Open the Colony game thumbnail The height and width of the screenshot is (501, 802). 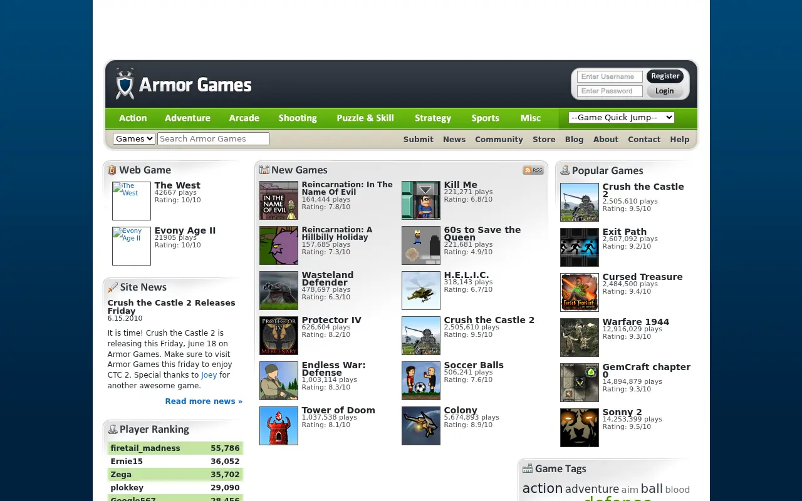coord(421,426)
